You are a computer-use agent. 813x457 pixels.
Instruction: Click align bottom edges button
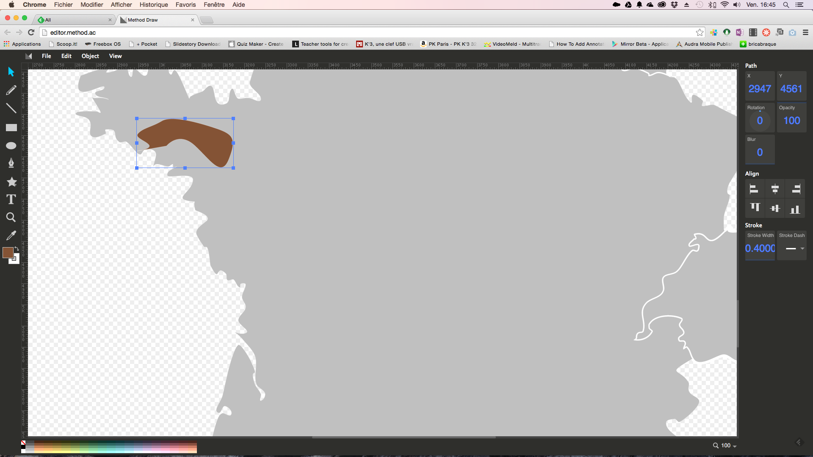coord(795,209)
